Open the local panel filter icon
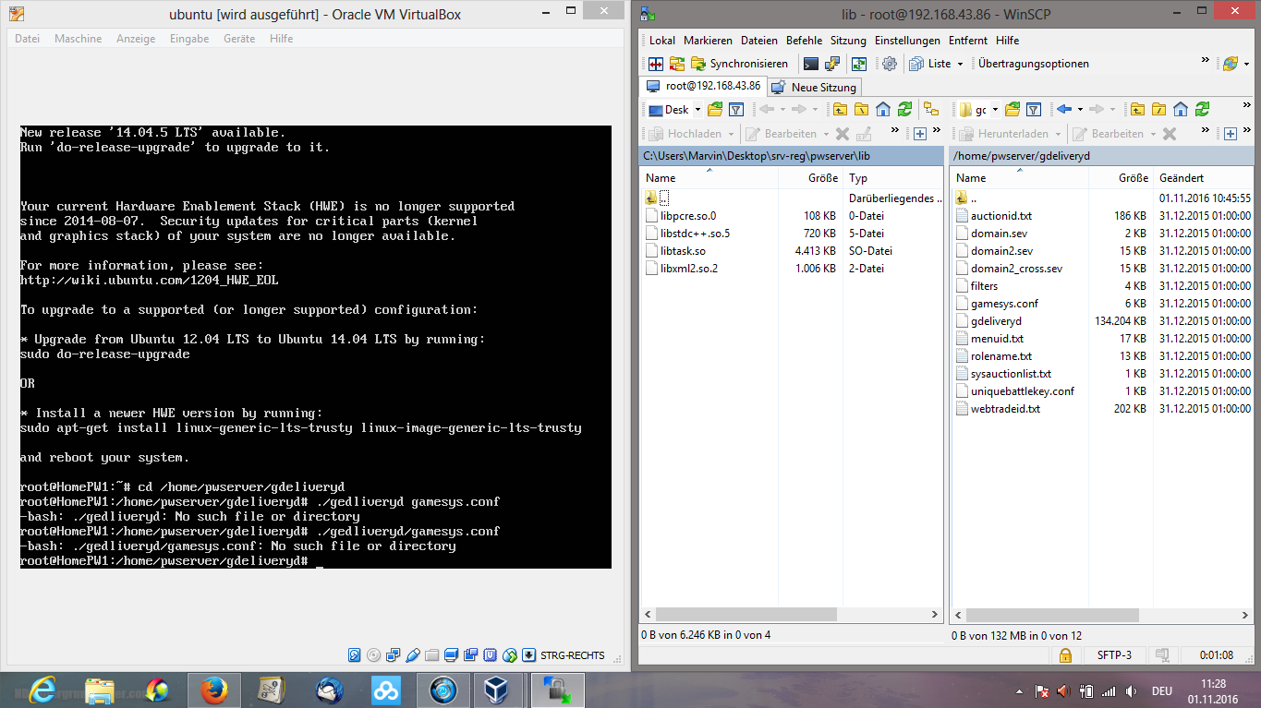This screenshot has width=1261, height=708. click(736, 110)
